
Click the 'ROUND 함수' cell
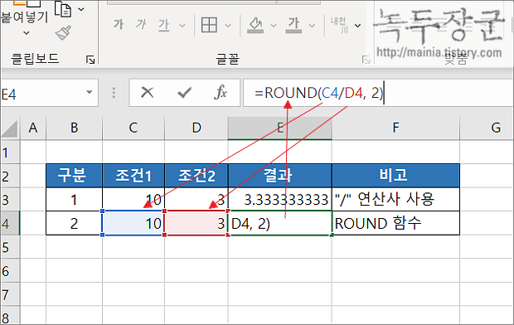395,223
